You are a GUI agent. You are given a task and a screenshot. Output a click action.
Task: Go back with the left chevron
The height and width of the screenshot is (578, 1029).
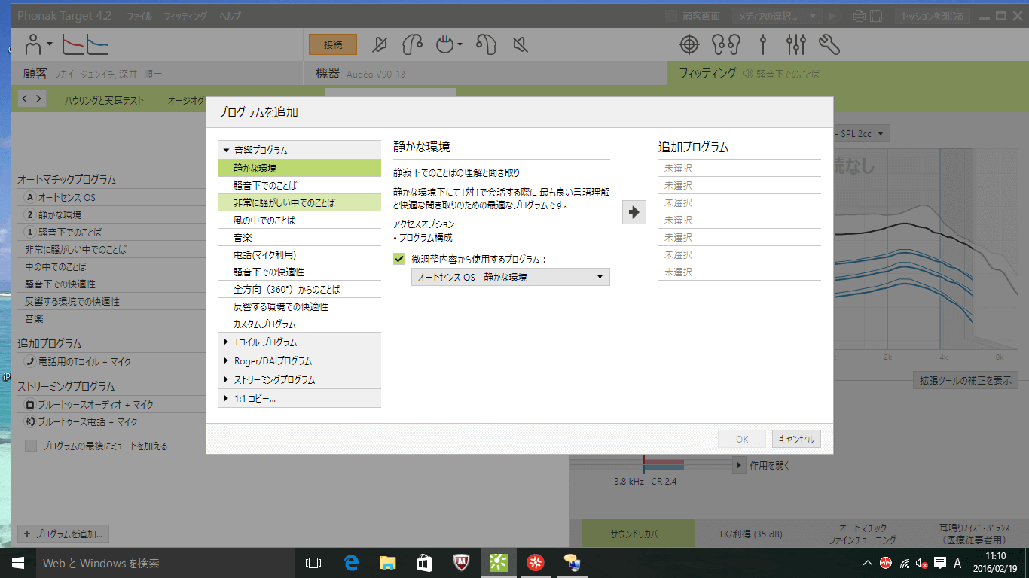[24, 99]
